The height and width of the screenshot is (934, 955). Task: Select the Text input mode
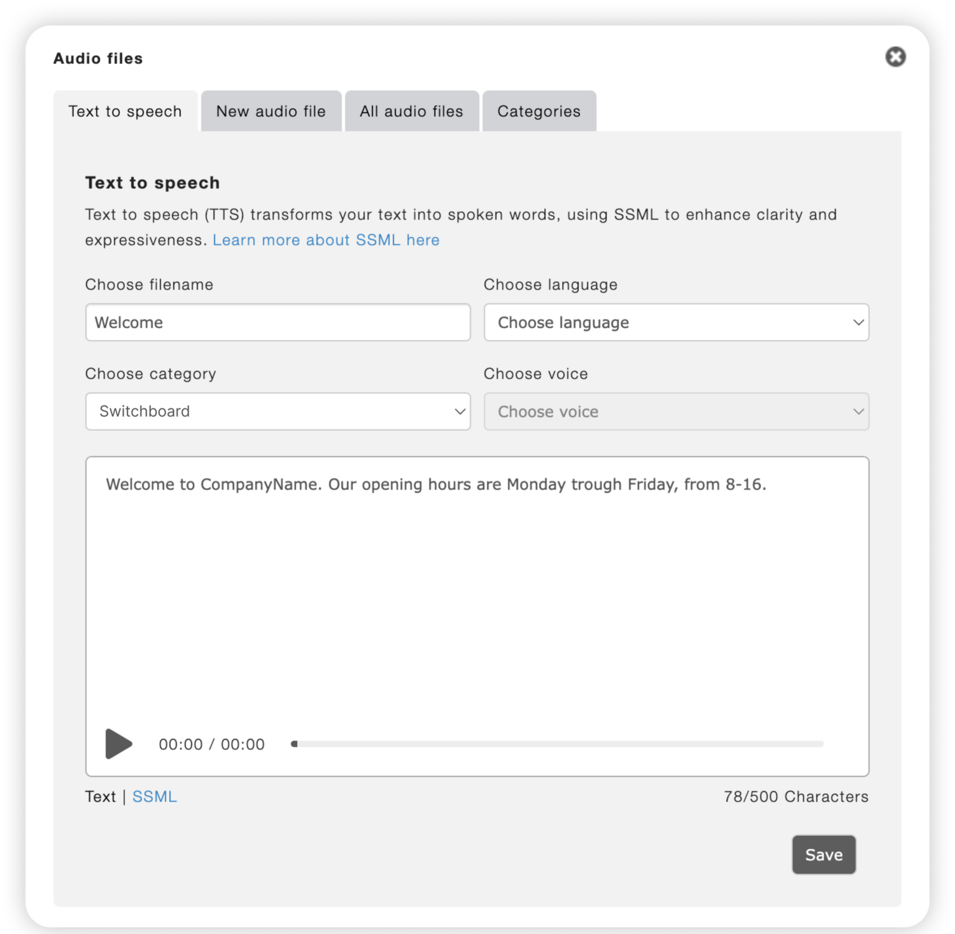tap(100, 796)
